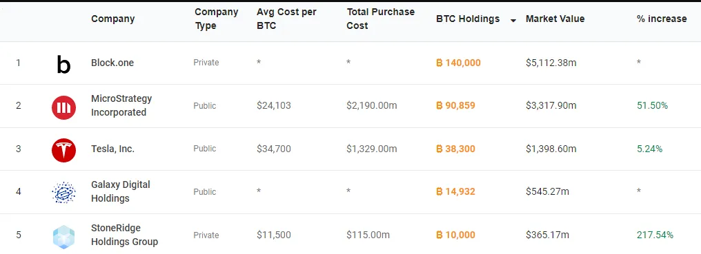This screenshot has height=254, width=701.
Task: Select rank number 2 in MicroStrategy row
Action: click(19, 106)
